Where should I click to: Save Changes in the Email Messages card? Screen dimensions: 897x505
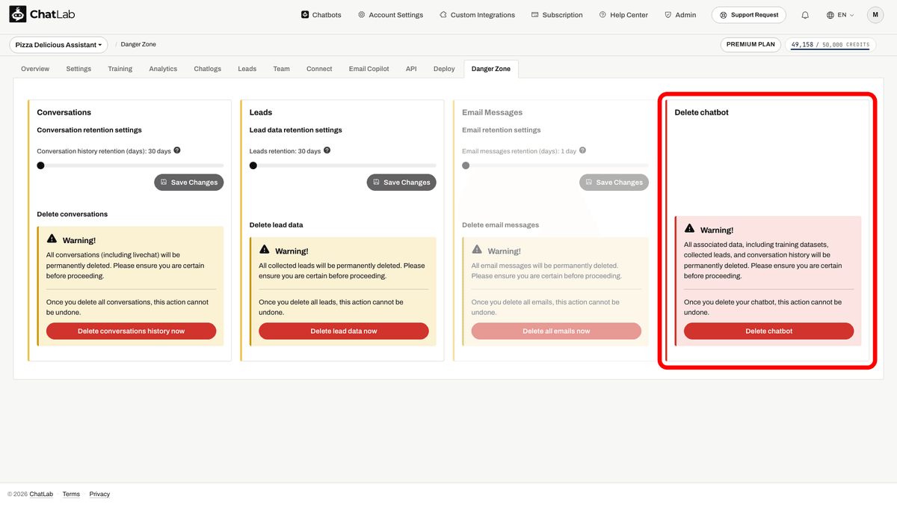[x=614, y=183]
